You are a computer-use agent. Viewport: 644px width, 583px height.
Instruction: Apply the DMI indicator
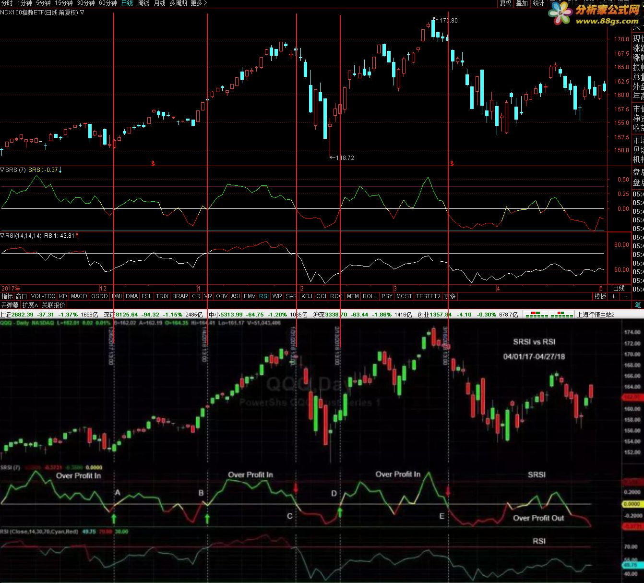117,296
